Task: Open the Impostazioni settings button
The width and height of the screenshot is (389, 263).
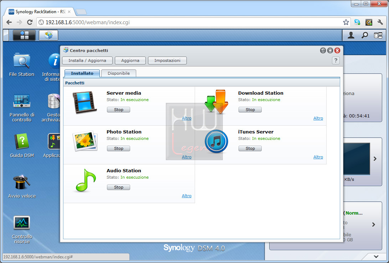Action: point(167,61)
